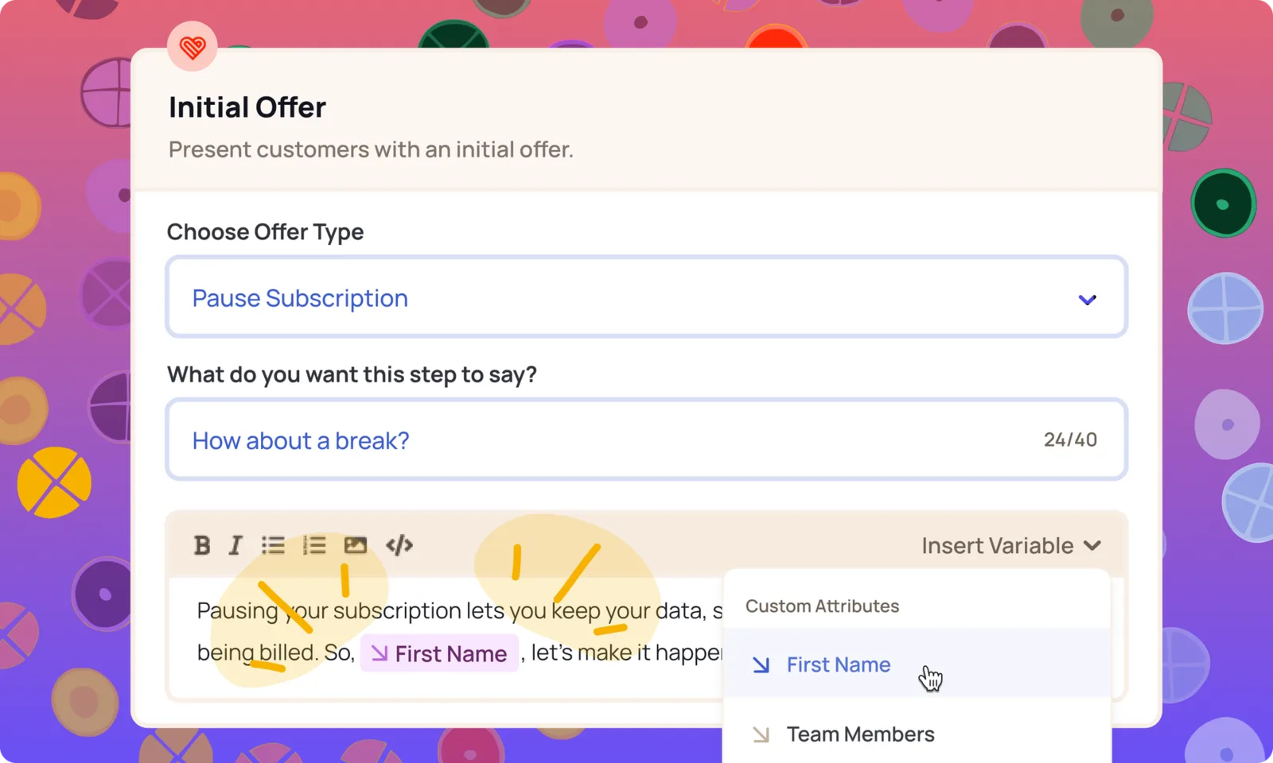The image size is (1273, 763).
Task: Expand the Insert Variable menu
Action: (x=1011, y=546)
